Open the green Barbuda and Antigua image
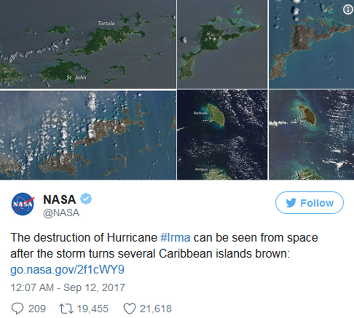The width and height of the screenshot is (354, 318). coord(222,135)
